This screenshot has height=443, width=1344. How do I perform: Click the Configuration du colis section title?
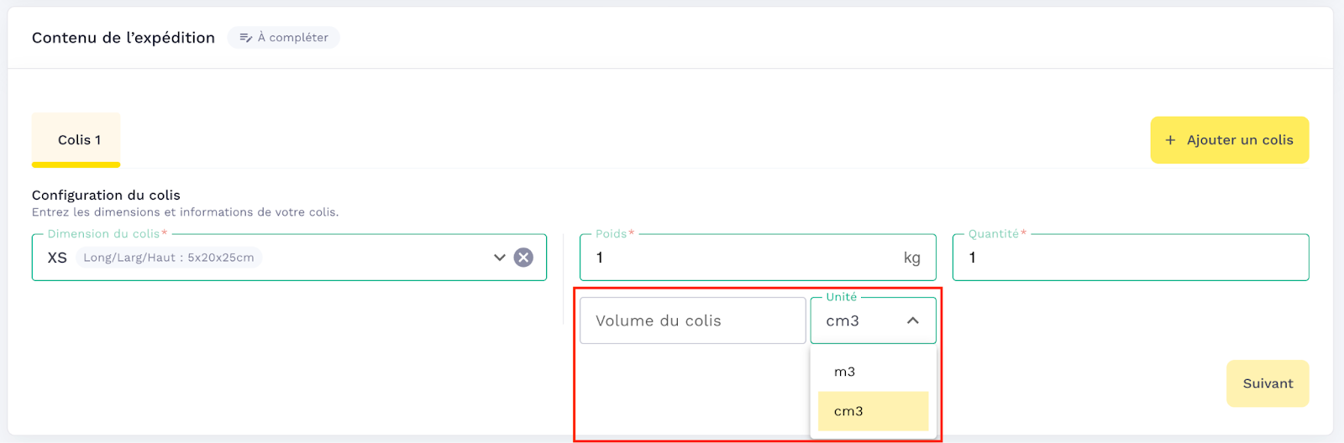tap(106, 195)
